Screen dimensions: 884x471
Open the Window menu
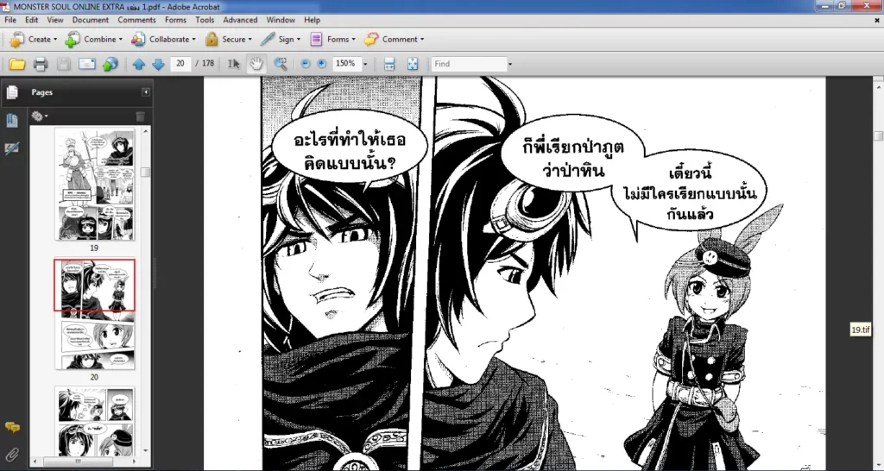281,20
